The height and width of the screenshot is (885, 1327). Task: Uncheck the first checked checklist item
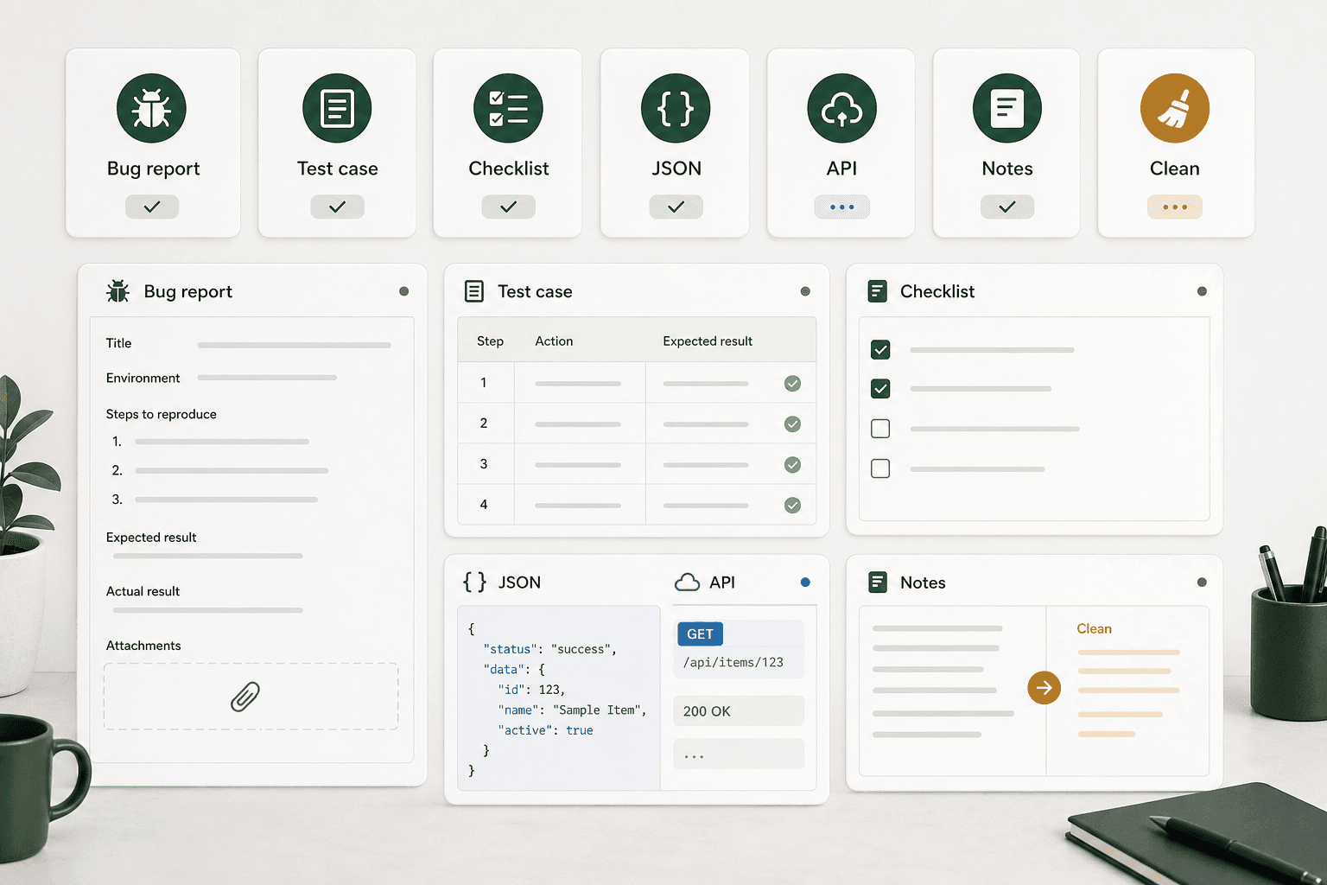click(880, 350)
